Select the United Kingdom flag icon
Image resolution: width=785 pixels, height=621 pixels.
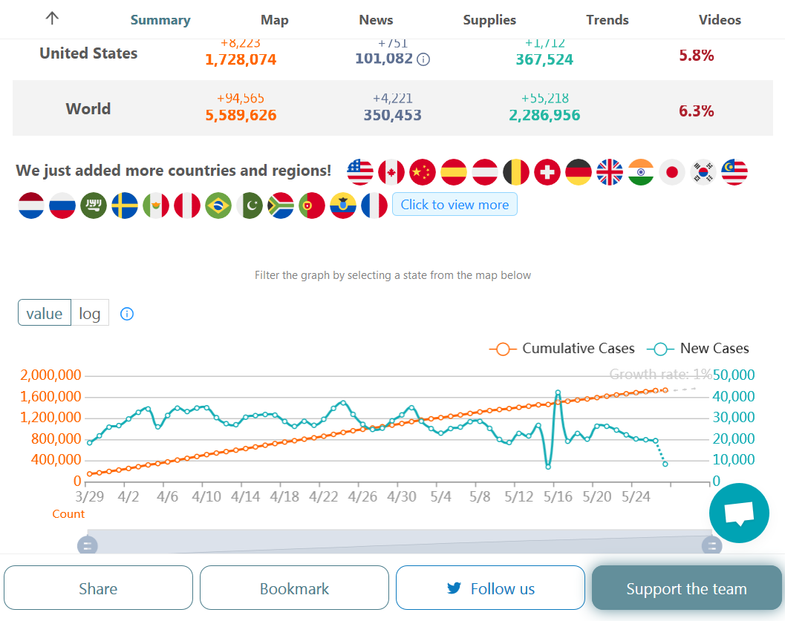(610, 172)
